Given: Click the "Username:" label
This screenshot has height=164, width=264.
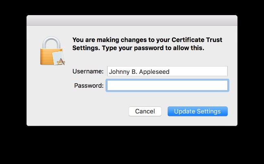Looking at the screenshot, I should [x=88, y=71].
